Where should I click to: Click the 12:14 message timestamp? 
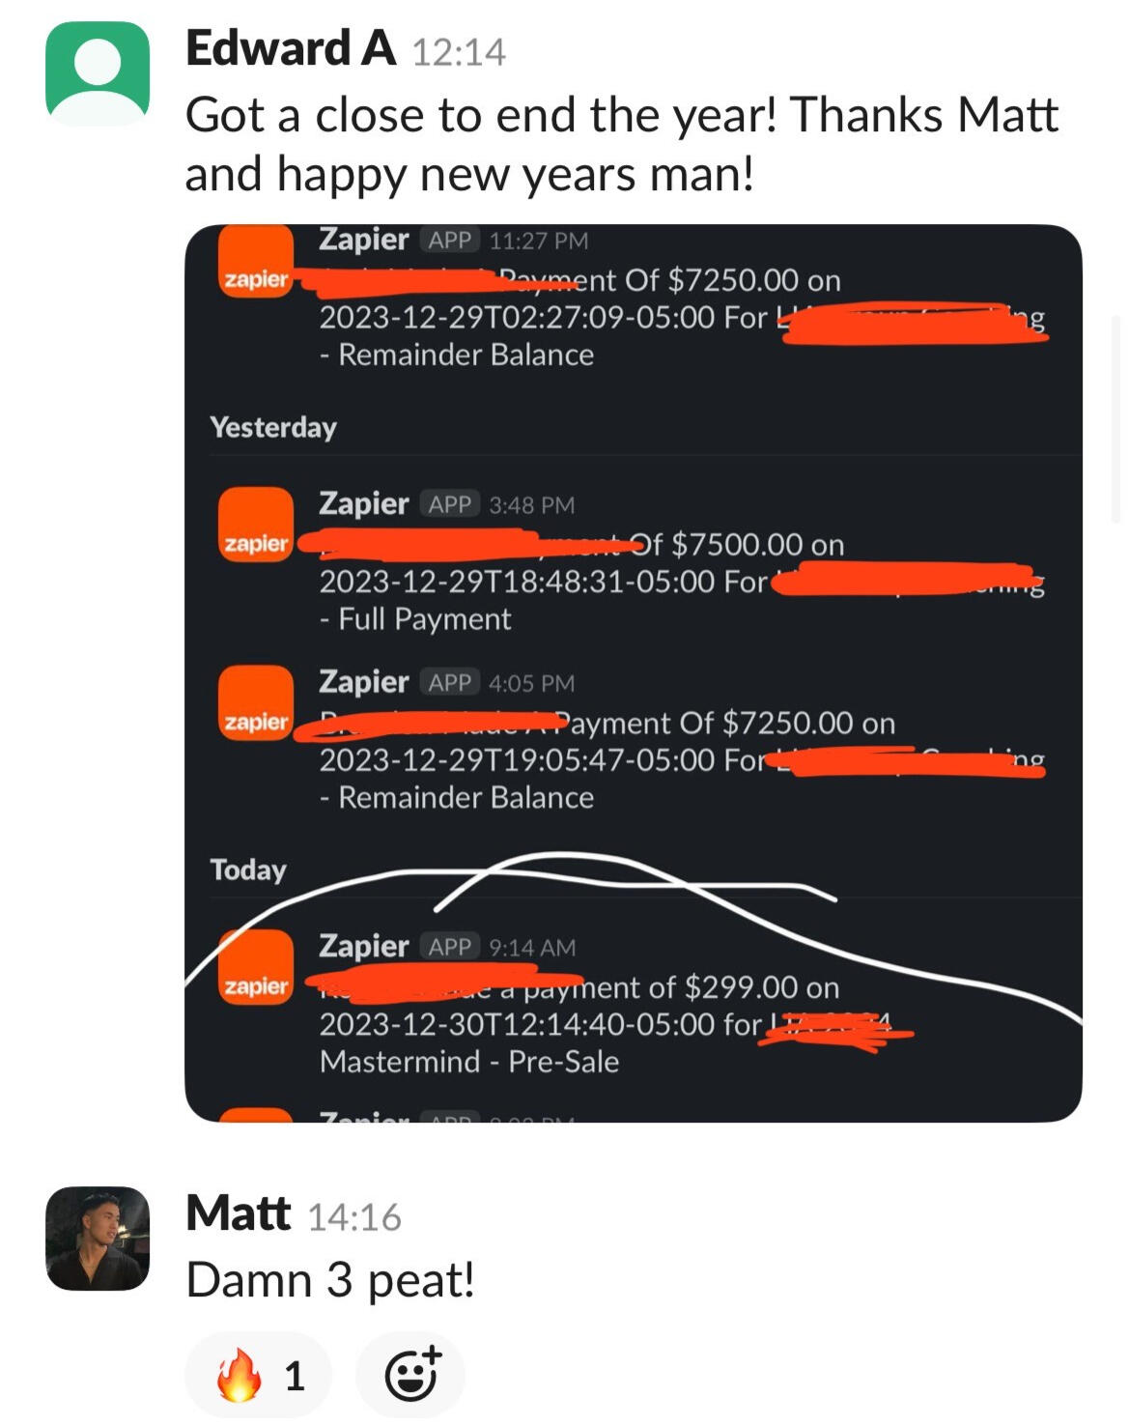pyautogui.click(x=459, y=52)
